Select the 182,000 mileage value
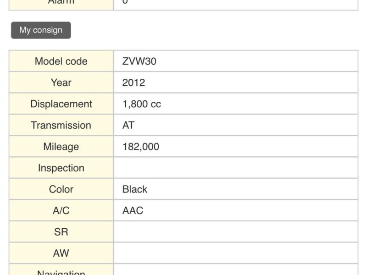The height and width of the screenshot is (275, 367). pos(141,147)
